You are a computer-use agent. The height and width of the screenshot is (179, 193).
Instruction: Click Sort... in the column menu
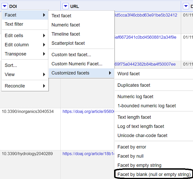pyautogui.click(x=11, y=65)
